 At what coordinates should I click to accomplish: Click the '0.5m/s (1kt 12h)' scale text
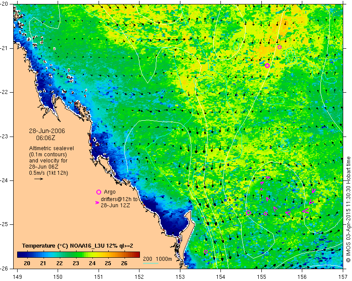[x=49, y=173]
